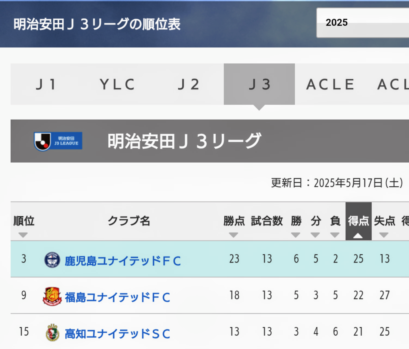Sort by 失点 column arrow
Image resolution: width=409 pixels, height=349 pixels.
tap(384, 235)
